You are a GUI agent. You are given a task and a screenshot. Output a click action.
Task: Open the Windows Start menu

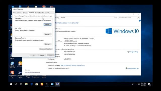pyautogui.click(x=11, y=84)
